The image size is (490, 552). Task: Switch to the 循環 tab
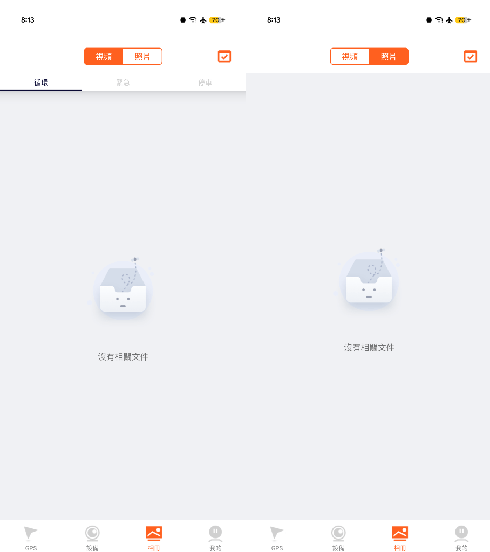[x=41, y=82]
